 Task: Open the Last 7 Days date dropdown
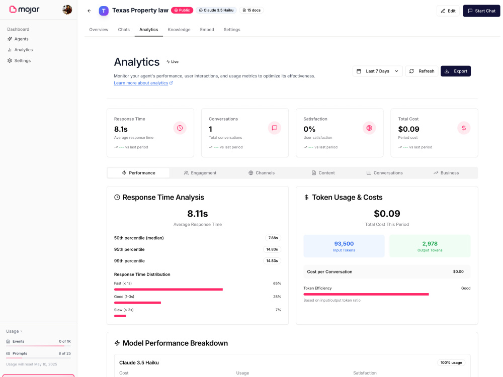pyautogui.click(x=378, y=71)
